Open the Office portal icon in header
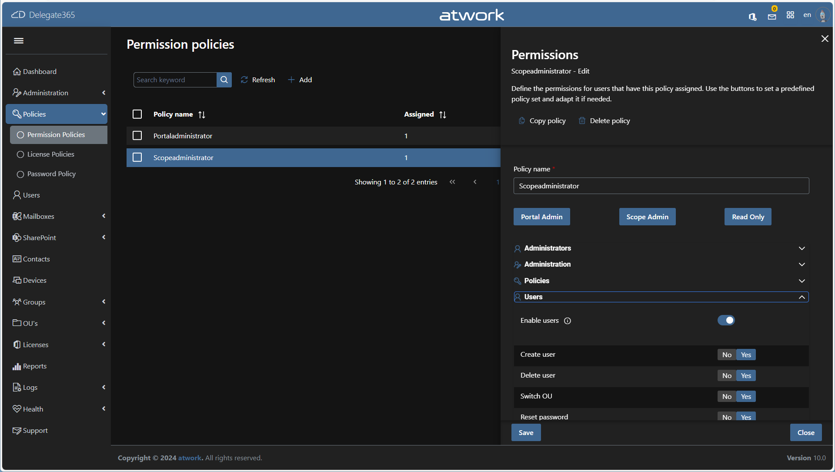This screenshot has height=472, width=835. pyautogui.click(x=752, y=17)
